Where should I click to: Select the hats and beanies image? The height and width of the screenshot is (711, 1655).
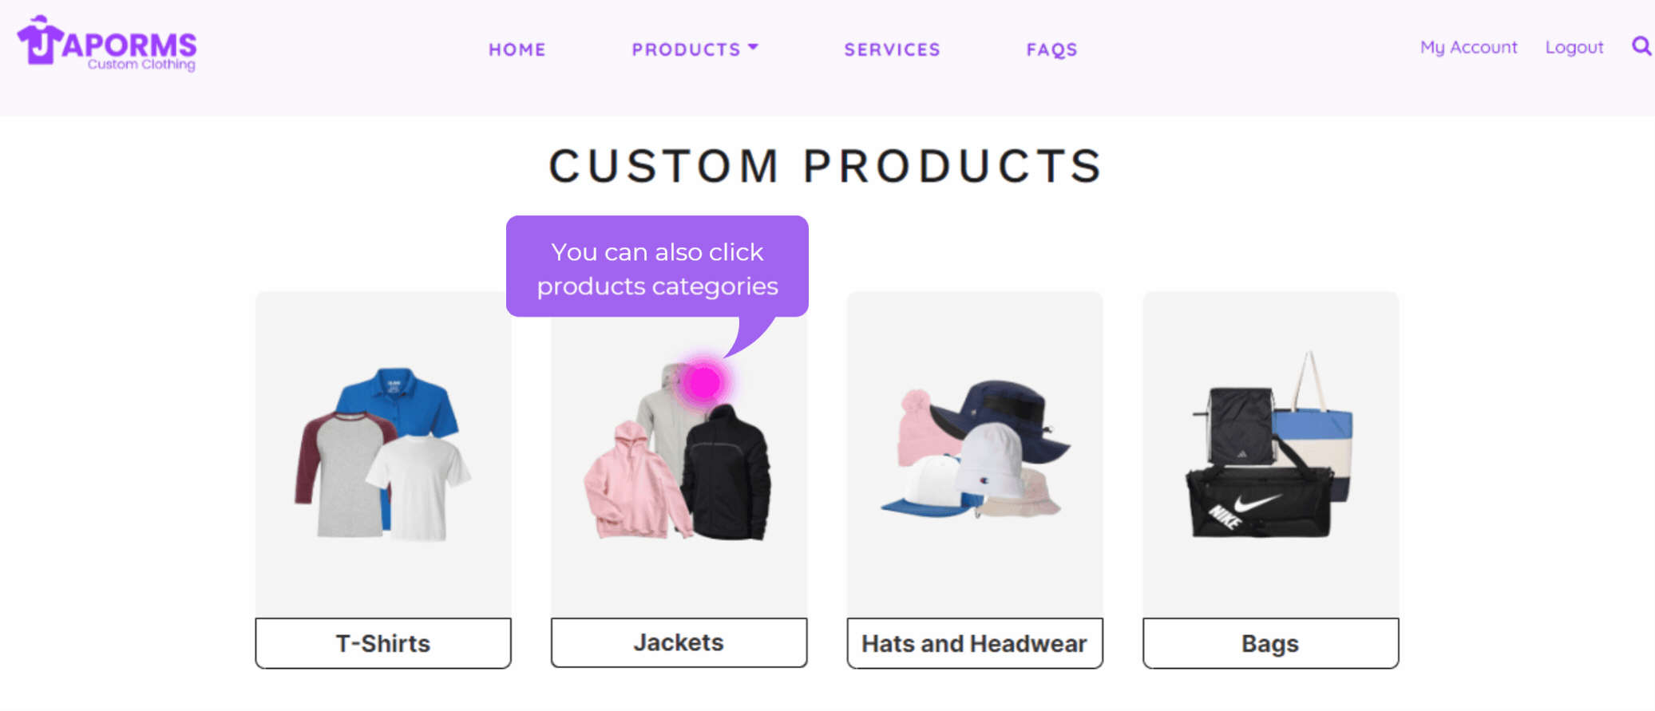coord(974,451)
